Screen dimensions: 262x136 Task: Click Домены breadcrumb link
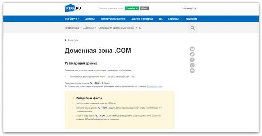click(88, 28)
